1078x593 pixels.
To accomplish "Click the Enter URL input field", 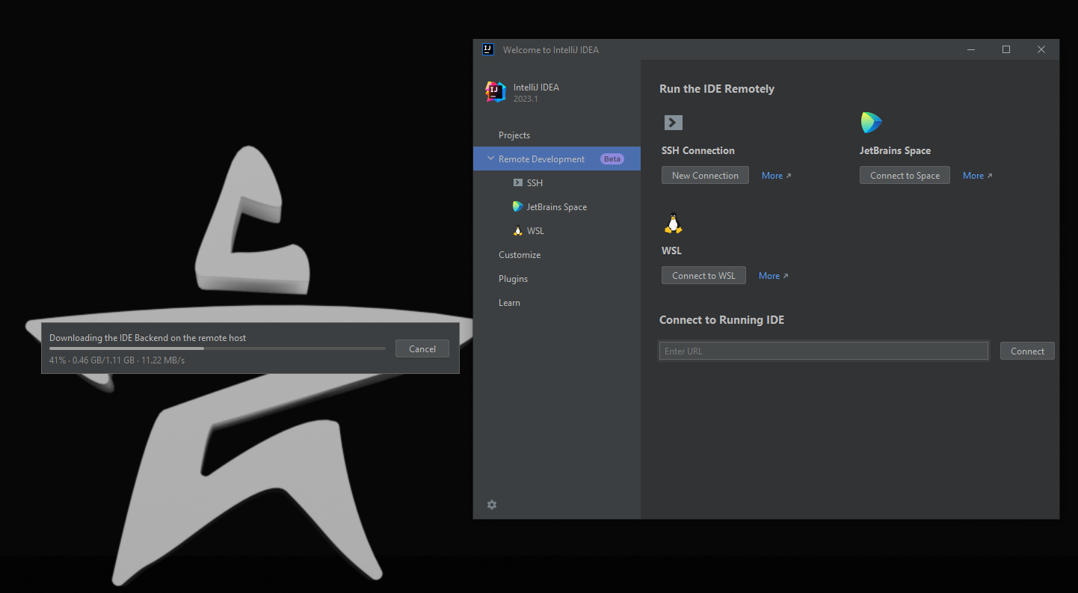I will [x=824, y=351].
